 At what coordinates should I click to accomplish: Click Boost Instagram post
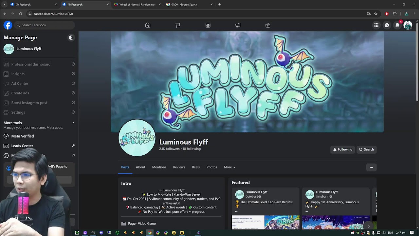click(x=39, y=103)
